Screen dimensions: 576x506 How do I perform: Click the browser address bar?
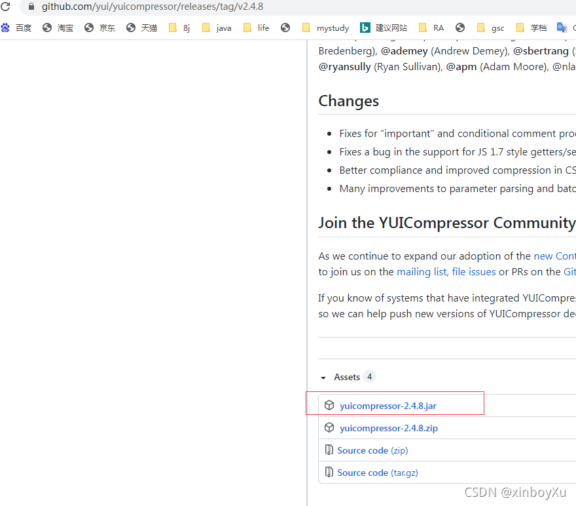pyautogui.click(x=196, y=7)
